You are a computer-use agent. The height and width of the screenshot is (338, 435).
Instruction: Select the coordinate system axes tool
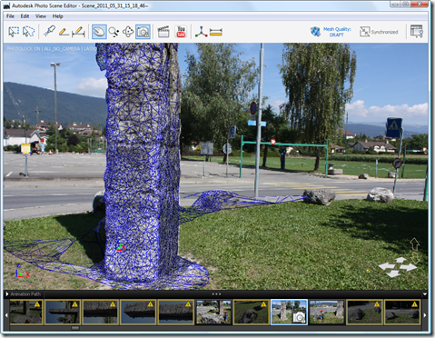202,32
